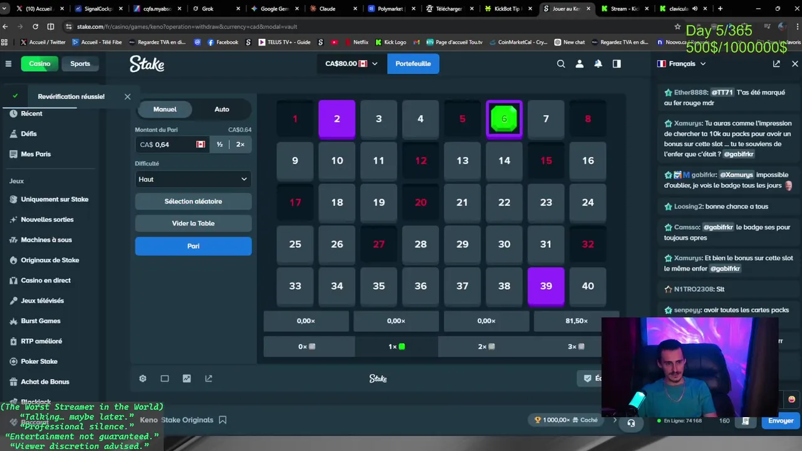Open Netflix bookmark in bookmarks bar

pos(357,42)
